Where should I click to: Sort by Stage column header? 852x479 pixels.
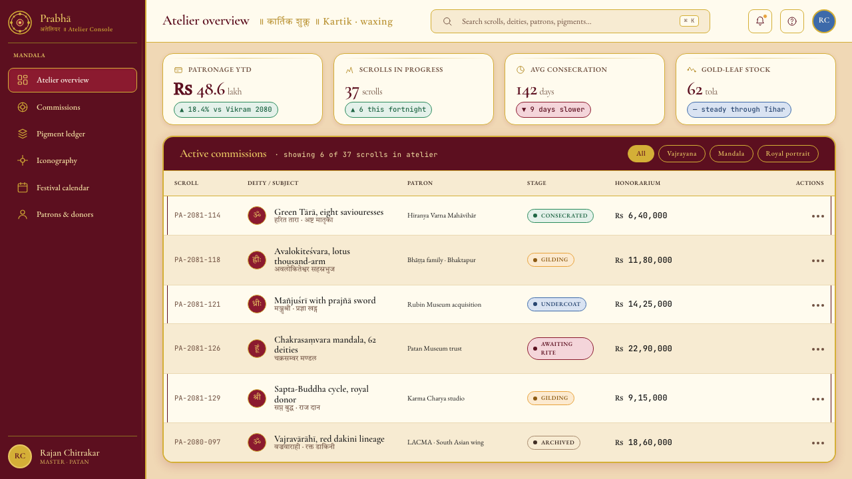point(536,183)
